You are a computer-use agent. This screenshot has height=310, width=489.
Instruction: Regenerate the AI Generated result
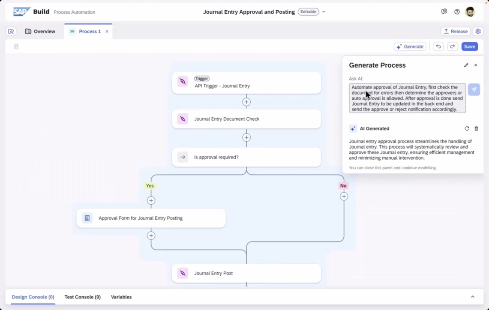tap(467, 128)
